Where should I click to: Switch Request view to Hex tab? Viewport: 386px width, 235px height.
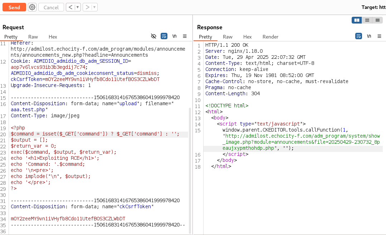[53, 37]
